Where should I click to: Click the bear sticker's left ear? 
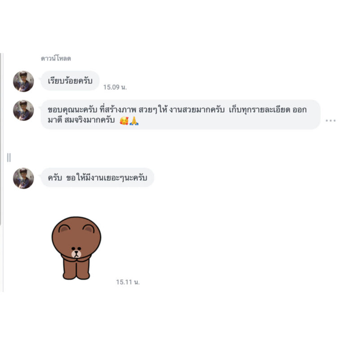pyautogui.click(x=64, y=229)
